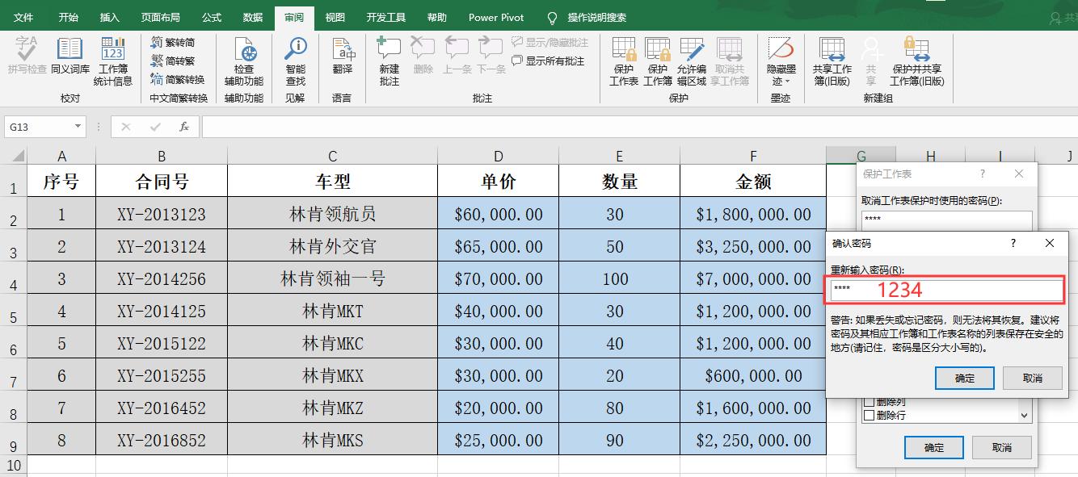This screenshot has width=1078, height=477.
Task: Switch to the 视图 ribbon tab
Action: [x=335, y=17]
